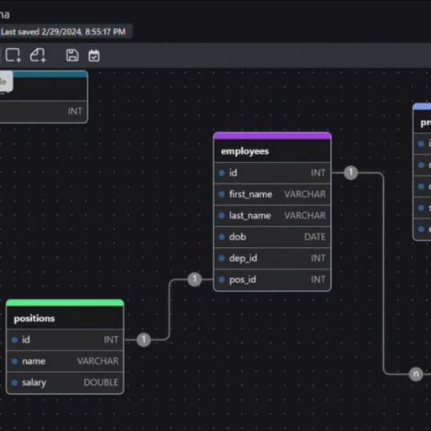431x431 pixels.
Task: Click the add table icon in toolbar
Action: pos(13,55)
